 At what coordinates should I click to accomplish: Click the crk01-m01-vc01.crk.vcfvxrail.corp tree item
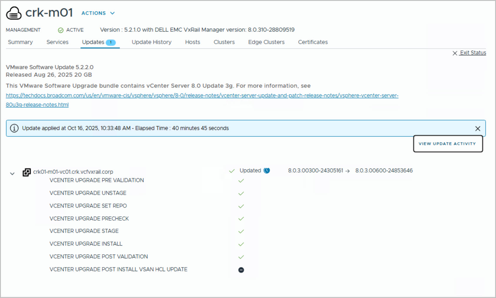pyautogui.click(x=73, y=172)
